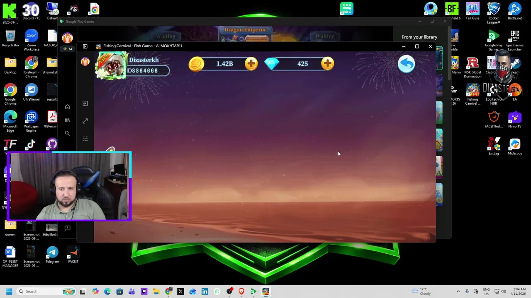Select the RISK Global Domination desktop icon

pyautogui.click(x=473, y=67)
